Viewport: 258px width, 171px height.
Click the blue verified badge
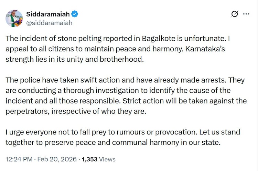(75, 14)
